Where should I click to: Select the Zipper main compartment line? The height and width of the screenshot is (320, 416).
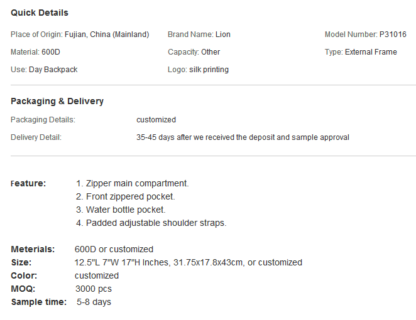click(133, 183)
